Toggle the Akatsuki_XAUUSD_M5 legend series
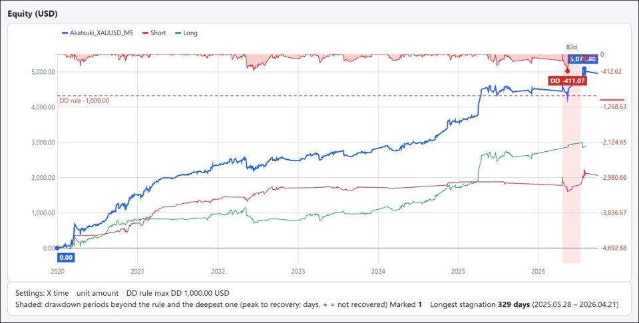The height and width of the screenshot is (323, 639). click(98, 33)
